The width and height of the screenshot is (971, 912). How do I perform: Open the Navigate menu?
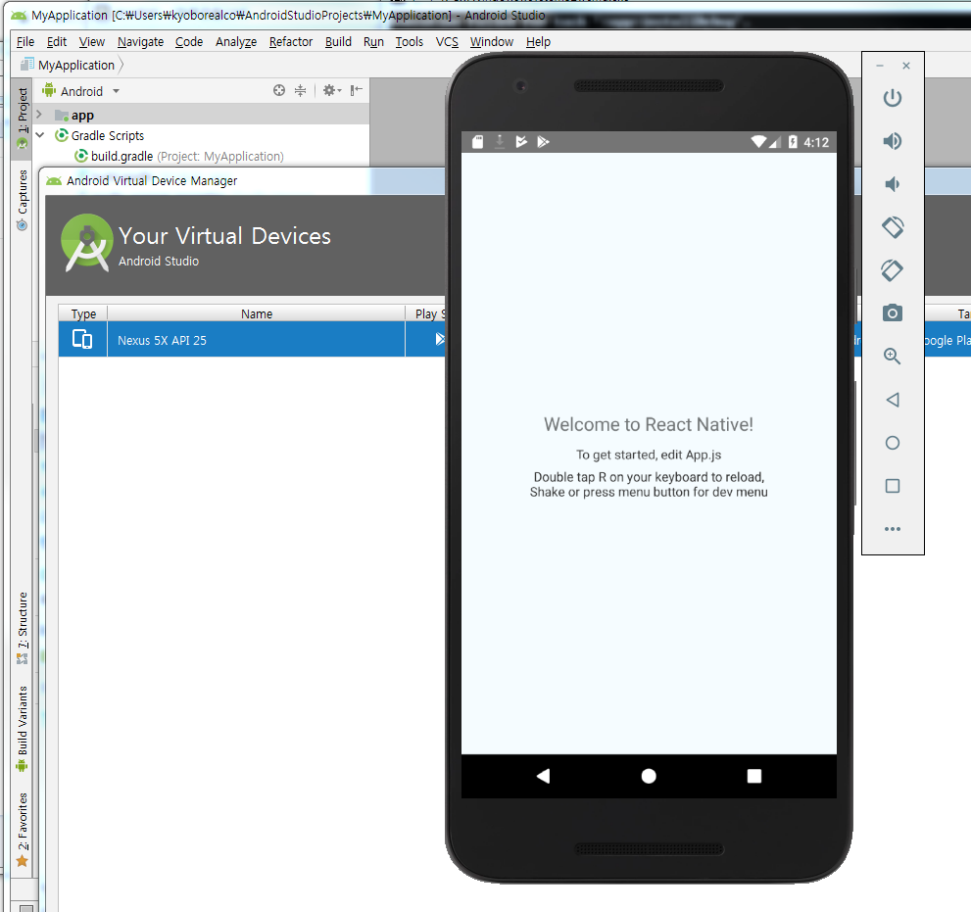140,41
